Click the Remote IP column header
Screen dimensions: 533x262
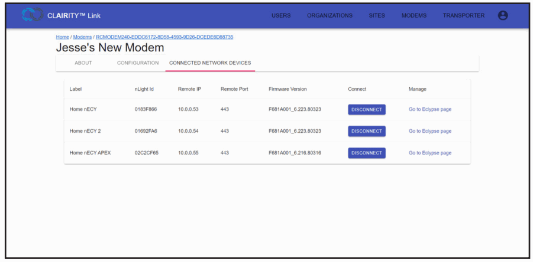coord(189,89)
